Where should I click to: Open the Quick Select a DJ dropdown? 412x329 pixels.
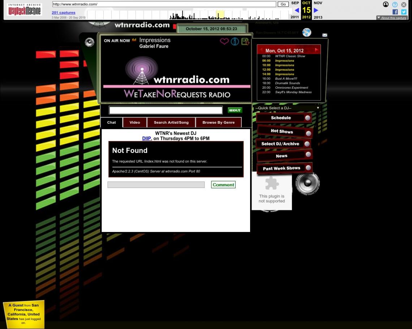(x=287, y=108)
